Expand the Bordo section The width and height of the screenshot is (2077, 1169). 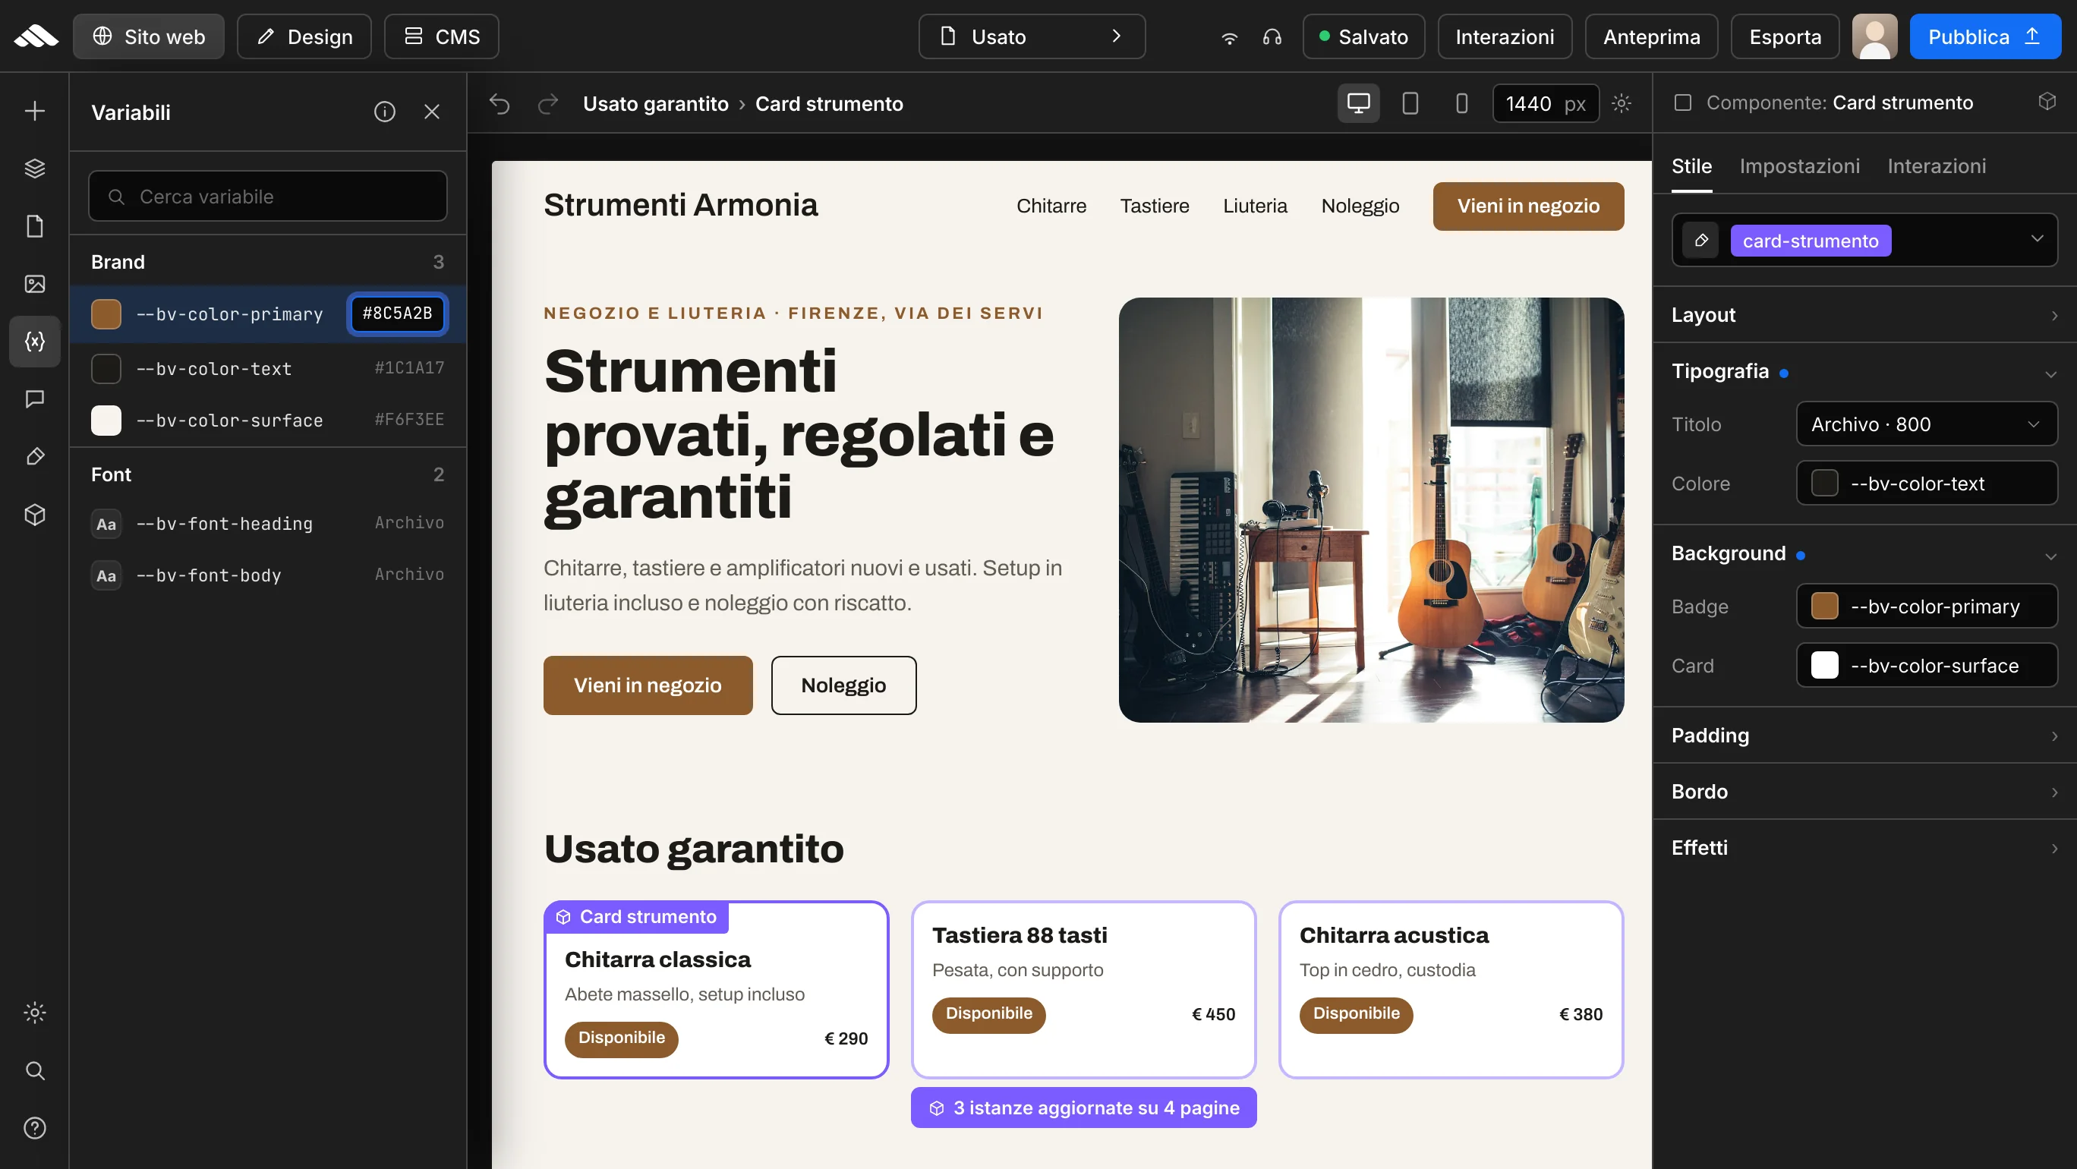[x=1865, y=792]
